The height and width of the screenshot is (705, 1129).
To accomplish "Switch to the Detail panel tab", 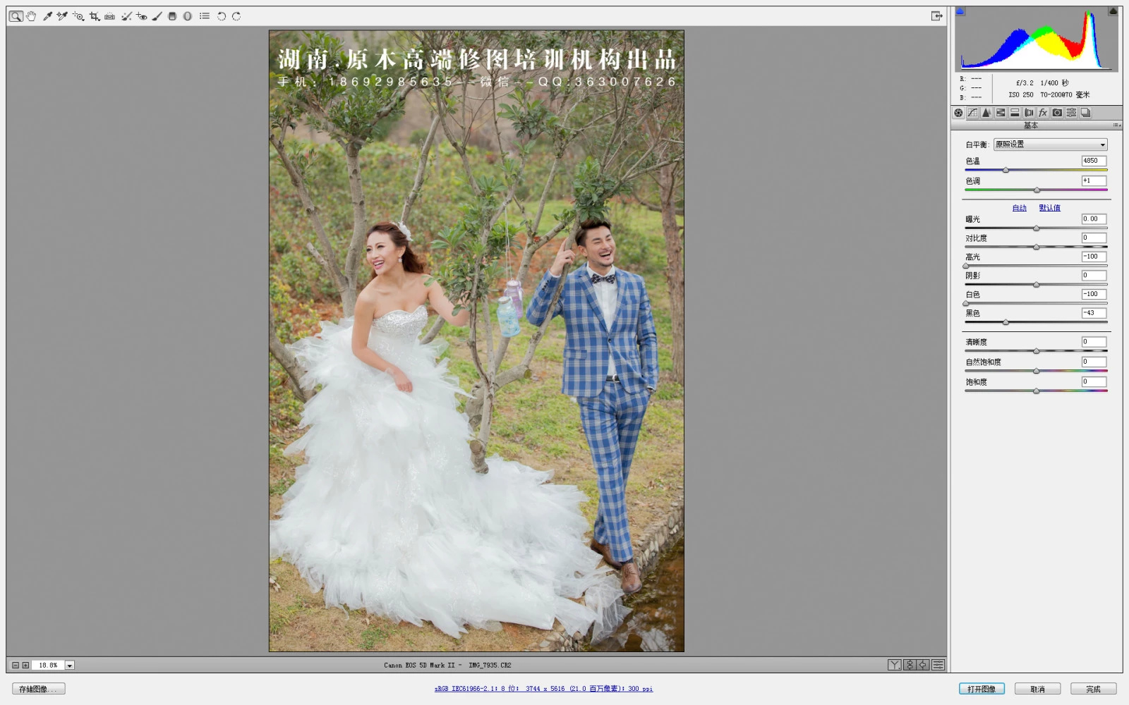I will [986, 113].
